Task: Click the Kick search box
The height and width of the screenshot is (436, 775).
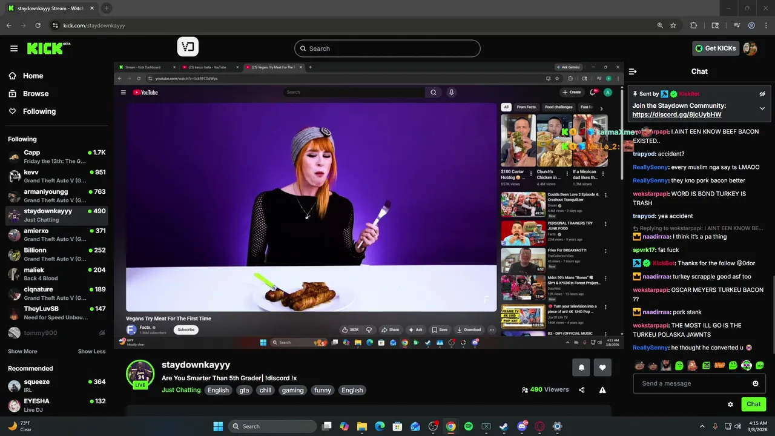Action: (x=387, y=48)
